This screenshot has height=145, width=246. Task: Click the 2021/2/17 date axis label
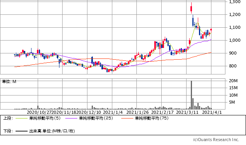tap(162, 112)
